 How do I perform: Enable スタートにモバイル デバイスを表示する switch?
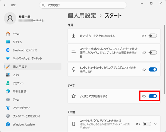(x=147, y=124)
